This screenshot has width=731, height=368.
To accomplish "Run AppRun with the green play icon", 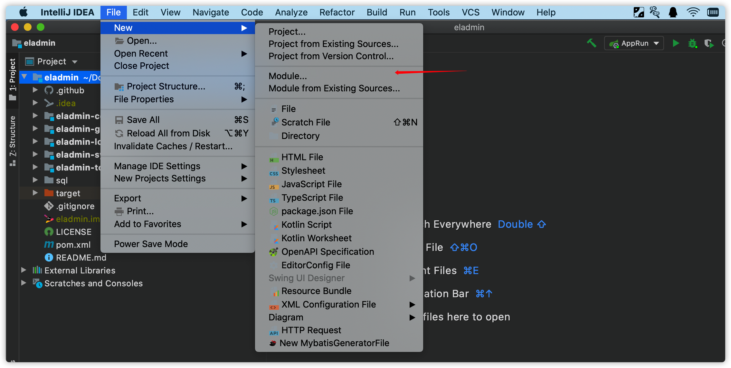I will coord(676,43).
